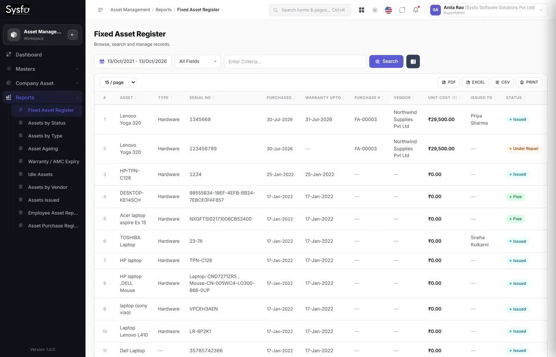Open the date range picker
The width and height of the screenshot is (556, 357).
tap(133, 61)
